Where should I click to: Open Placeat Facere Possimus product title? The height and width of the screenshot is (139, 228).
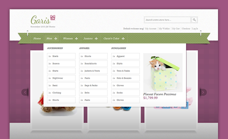(160, 94)
